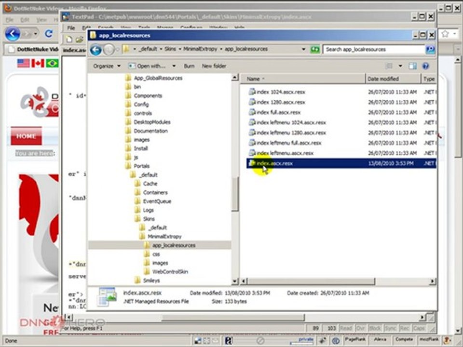Select the Canadian flag language icon

pyautogui.click(x=38, y=63)
